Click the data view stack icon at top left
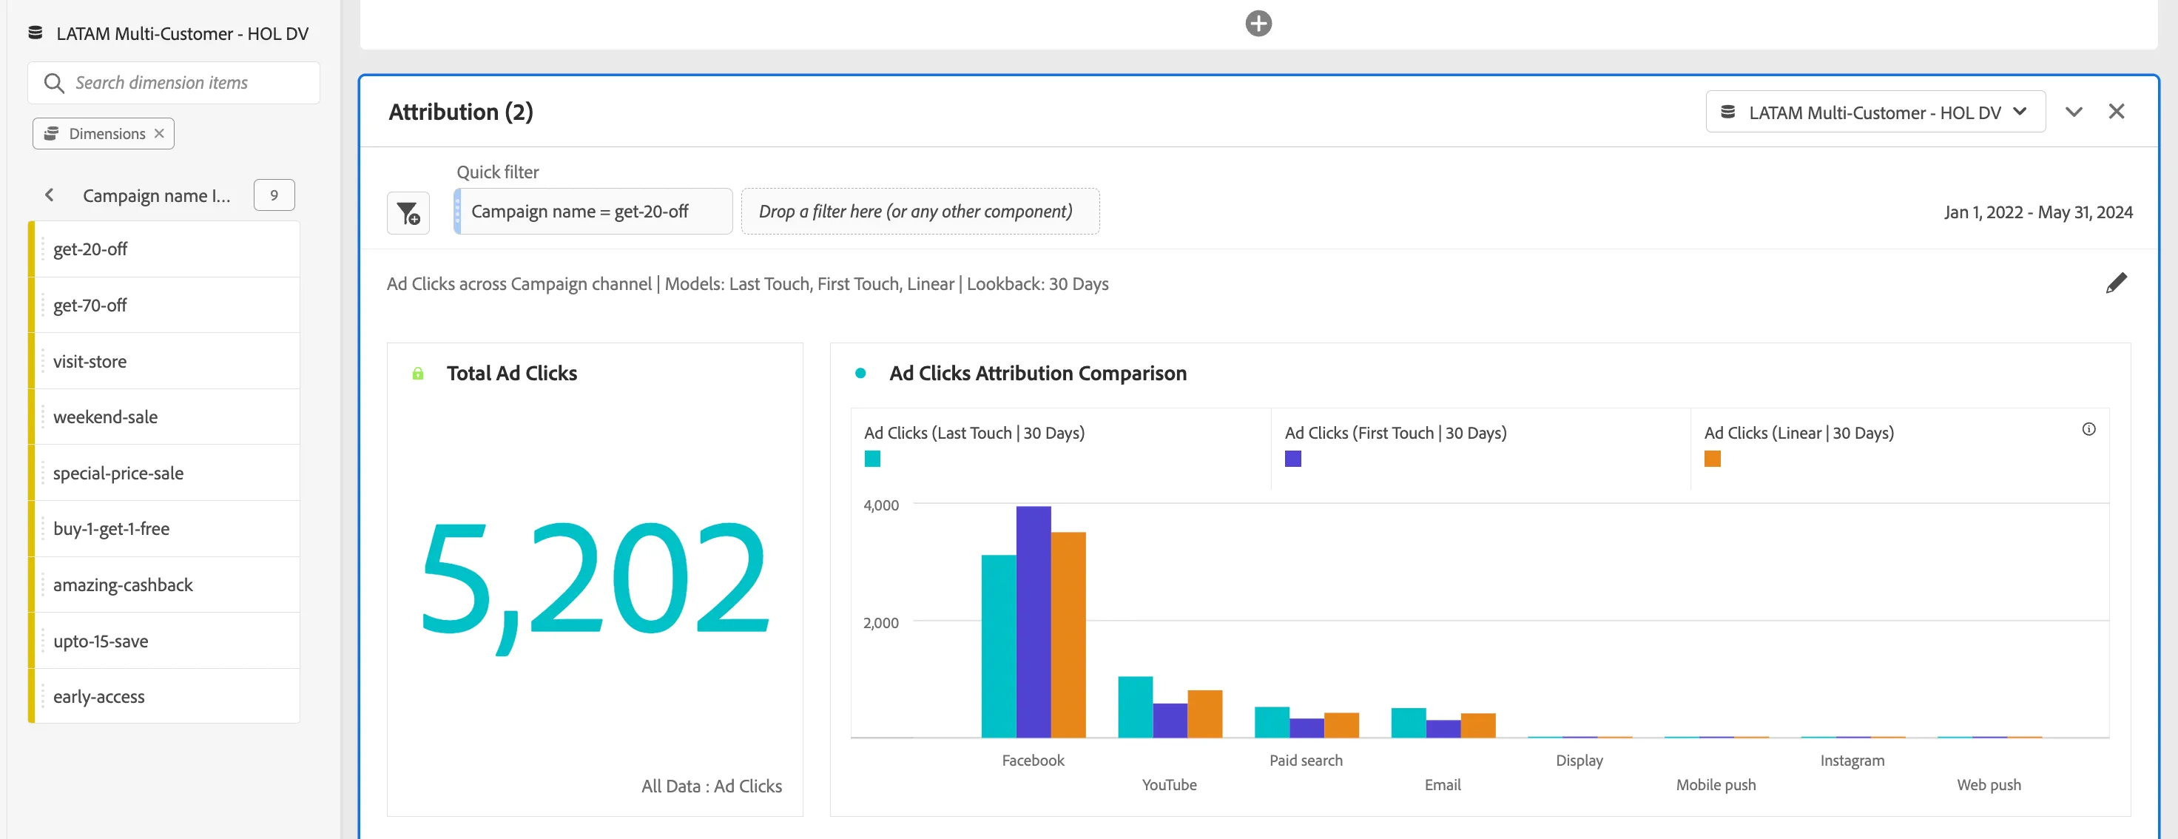The height and width of the screenshot is (839, 2178). 36,33
